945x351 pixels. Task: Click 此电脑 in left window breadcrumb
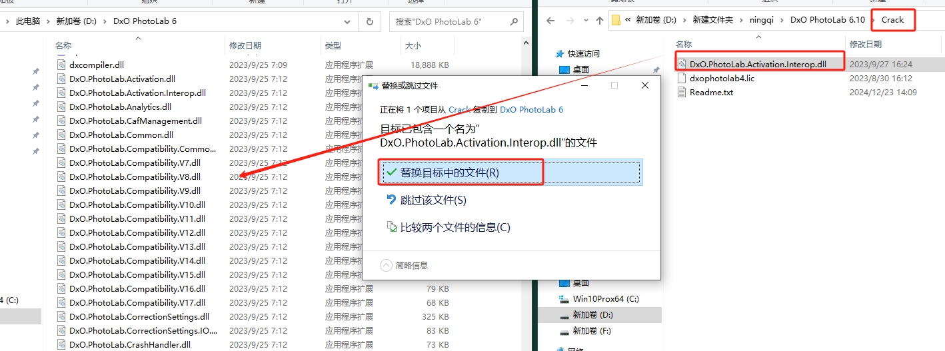tap(28, 21)
